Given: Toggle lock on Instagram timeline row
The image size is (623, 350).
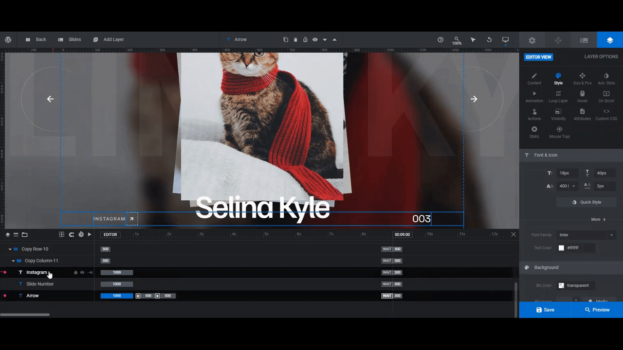Looking at the screenshot, I should coord(75,273).
